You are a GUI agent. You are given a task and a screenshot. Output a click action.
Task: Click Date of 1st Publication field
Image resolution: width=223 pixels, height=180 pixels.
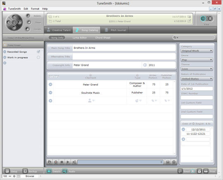(x=197, y=89)
